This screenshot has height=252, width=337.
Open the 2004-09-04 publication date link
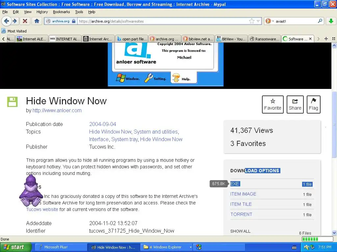click(x=103, y=124)
